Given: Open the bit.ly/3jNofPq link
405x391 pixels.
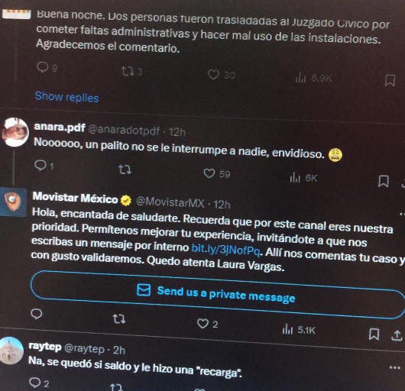Looking at the screenshot, I should tap(226, 249).
